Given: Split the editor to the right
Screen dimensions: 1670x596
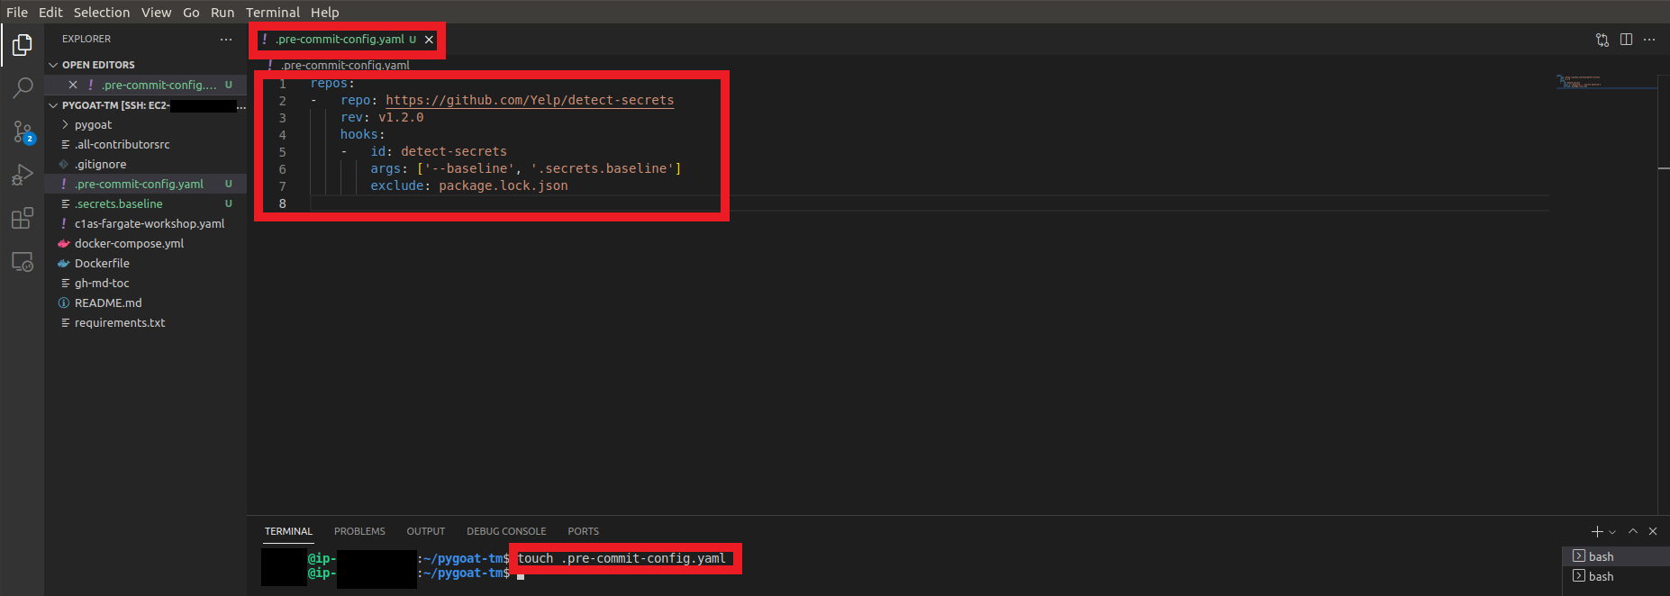Looking at the screenshot, I should click(x=1626, y=40).
